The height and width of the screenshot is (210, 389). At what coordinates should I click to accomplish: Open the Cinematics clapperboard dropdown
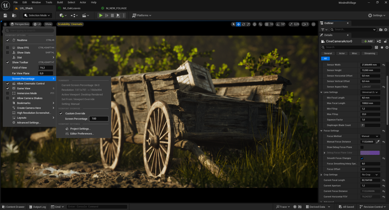coord(85,15)
